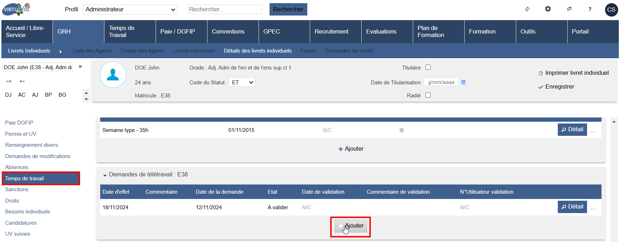The width and height of the screenshot is (622, 242).
Task: Open Code du Statut dropdown
Action: pos(242,83)
